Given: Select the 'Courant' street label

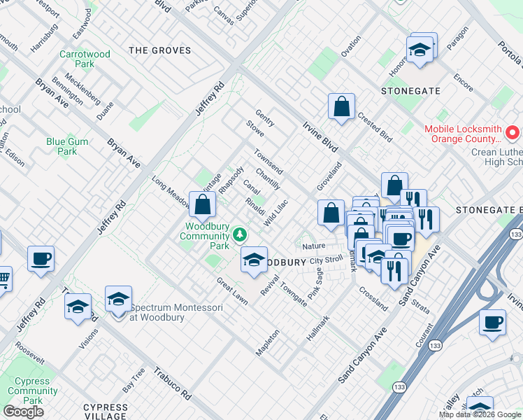Looking at the screenshot, I should pyautogui.click(x=424, y=335).
